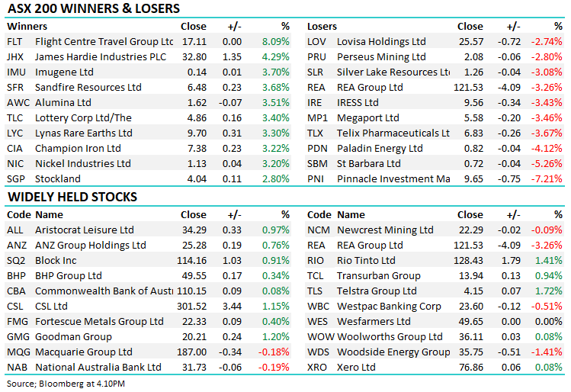
Task: Click Macquarie Group's -0.18% change value
Action: coord(275,352)
